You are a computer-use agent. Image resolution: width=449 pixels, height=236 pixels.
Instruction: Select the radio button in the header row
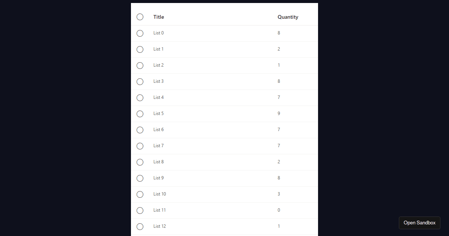pyautogui.click(x=140, y=17)
